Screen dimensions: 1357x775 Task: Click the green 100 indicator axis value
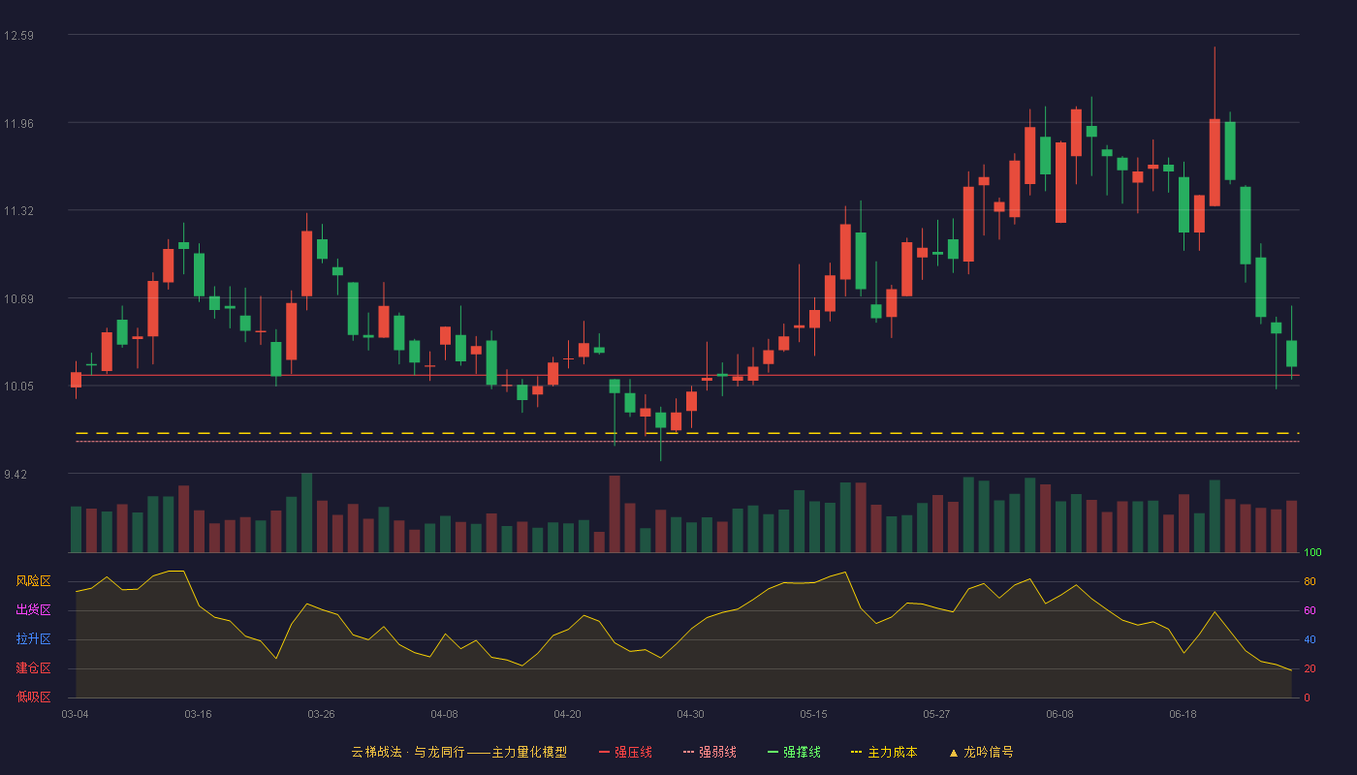pos(1312,553)
